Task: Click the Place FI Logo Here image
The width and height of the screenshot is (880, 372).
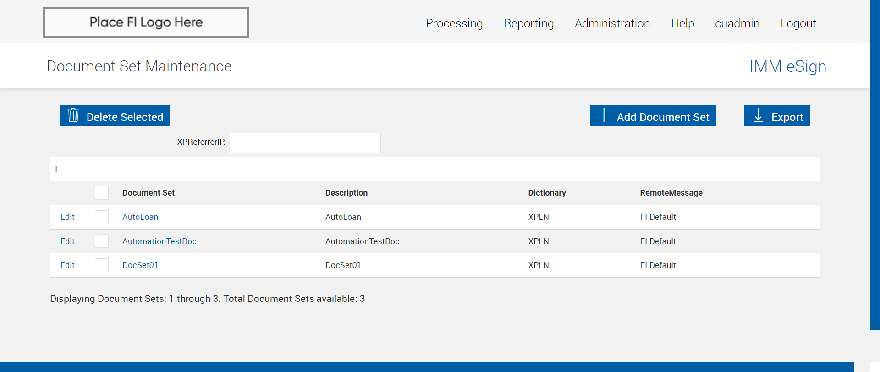Action: (x=146, y=22)
